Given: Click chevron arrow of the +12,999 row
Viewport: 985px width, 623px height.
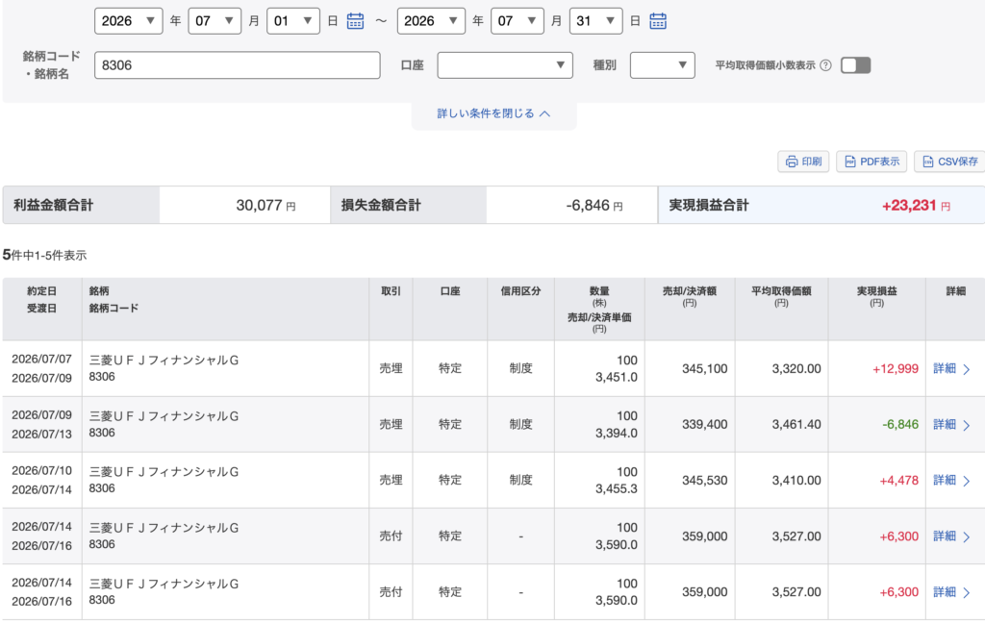Looking at the screenshot, I should pyautogui.click(x=967, y=369).
